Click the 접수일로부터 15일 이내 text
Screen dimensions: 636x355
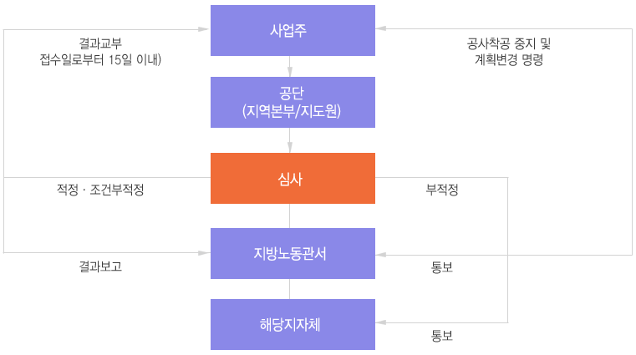tap(100, 59)
